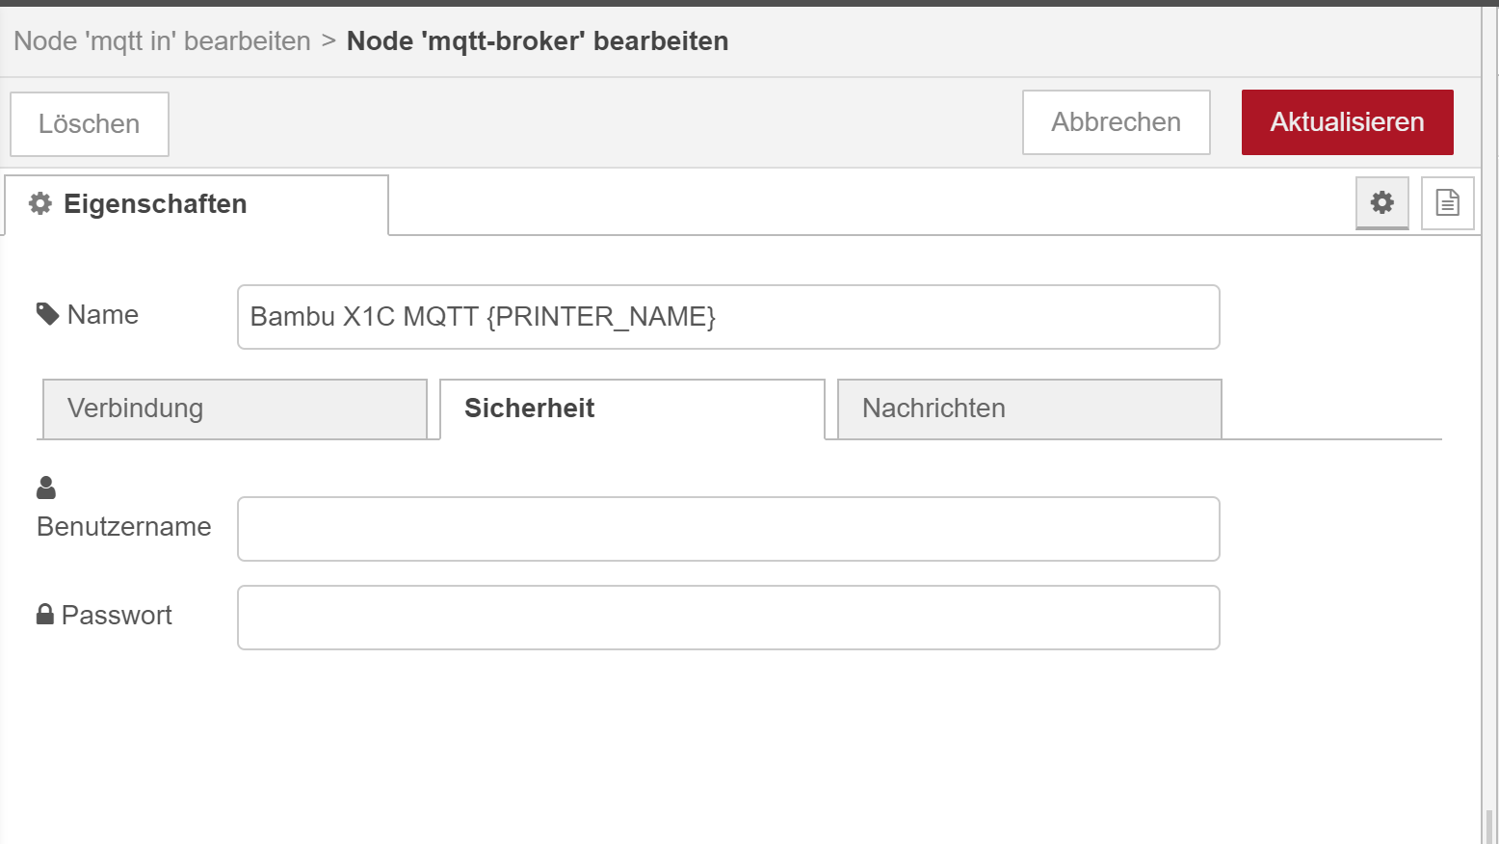Focus the Passwort input field
The width and height of the screenshot is (1499, 844).
(x=728, y=618)
